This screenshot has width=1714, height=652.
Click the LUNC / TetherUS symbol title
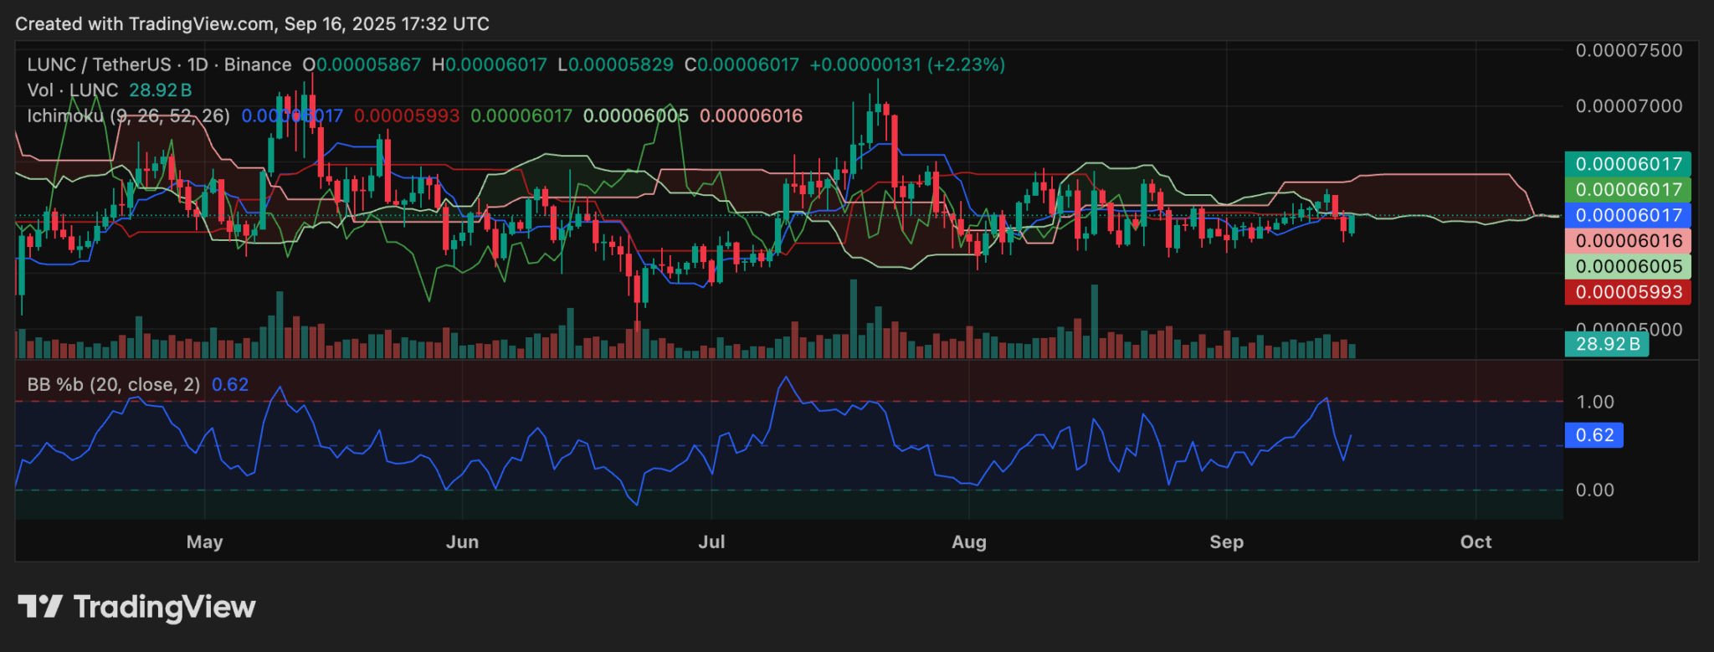point(99,64)
